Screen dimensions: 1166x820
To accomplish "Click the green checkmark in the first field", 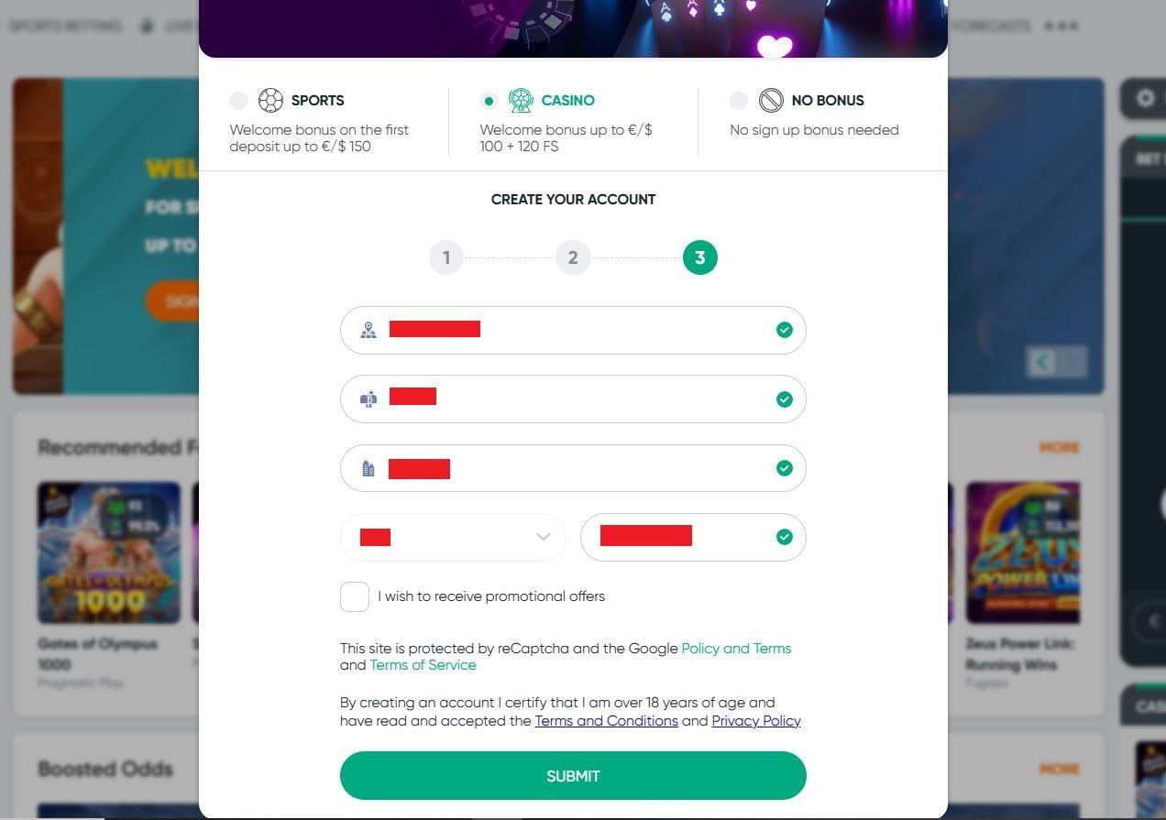I will point(784,330).
